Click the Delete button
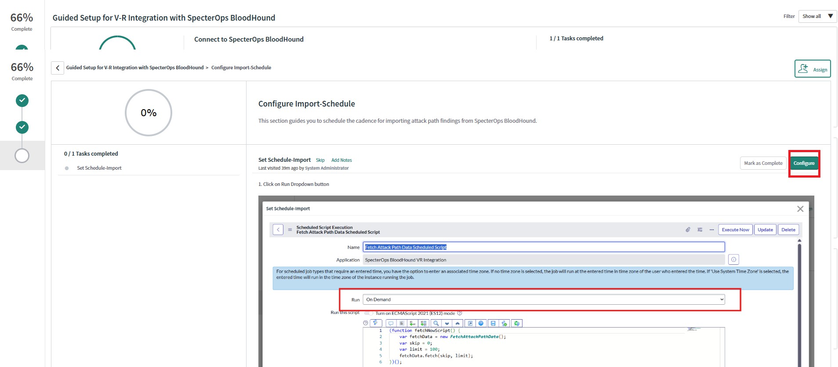Screen dimensions: 838x367 tap(788, 230)
